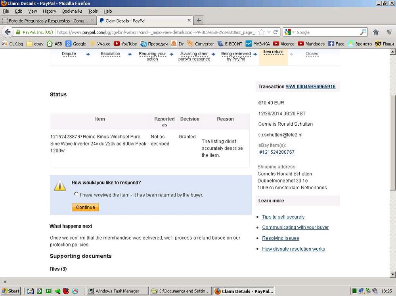Open the Help menu
Screen dimensions: 396x296
[107, 11]
